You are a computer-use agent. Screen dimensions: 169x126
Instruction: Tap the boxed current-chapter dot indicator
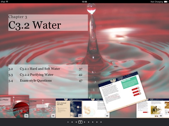80,122
